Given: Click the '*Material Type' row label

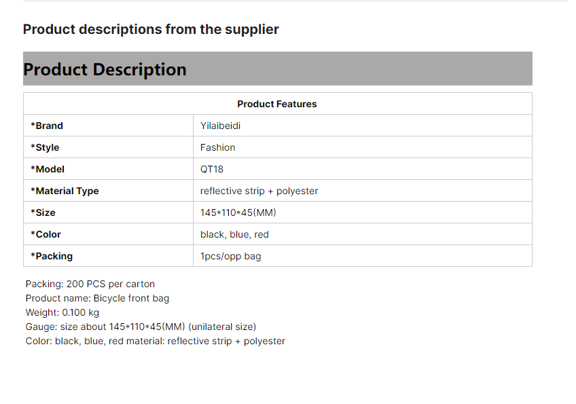Looking at the screenshot, I should (x=65, y=191).
